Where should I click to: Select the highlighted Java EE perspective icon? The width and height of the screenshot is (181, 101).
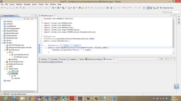tap(148, 8)
